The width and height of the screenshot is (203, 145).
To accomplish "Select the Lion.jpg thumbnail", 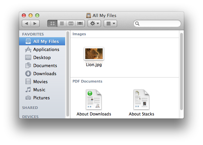I will [x=94, y=54].
